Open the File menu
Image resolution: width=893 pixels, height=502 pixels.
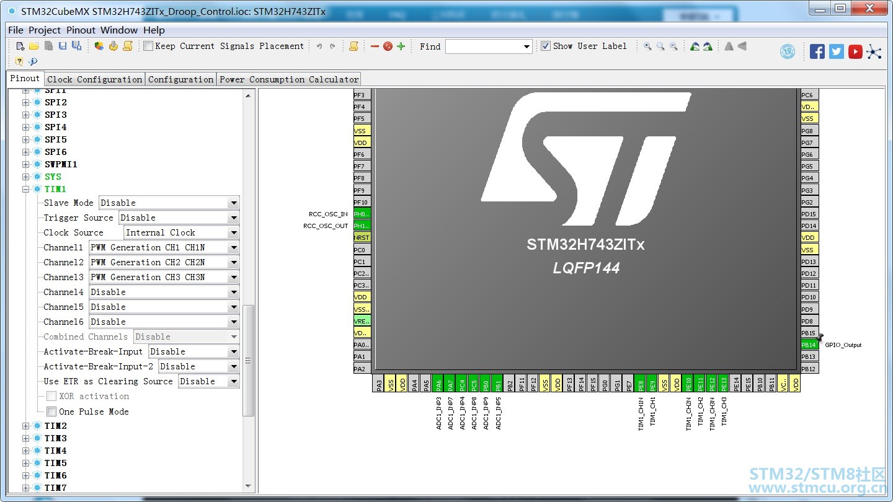(x=16, y=30)
